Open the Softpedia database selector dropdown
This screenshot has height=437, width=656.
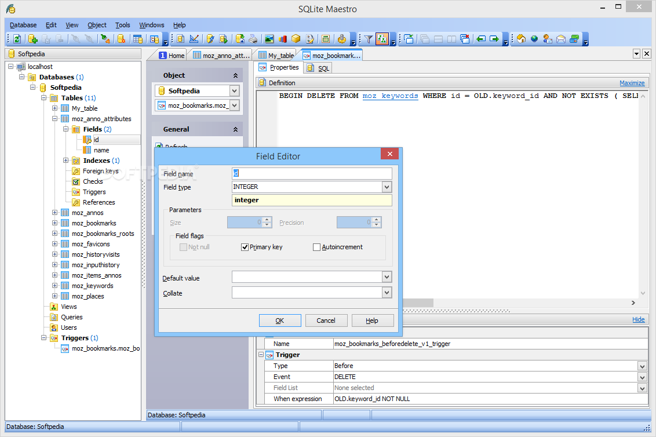[234, 91]
